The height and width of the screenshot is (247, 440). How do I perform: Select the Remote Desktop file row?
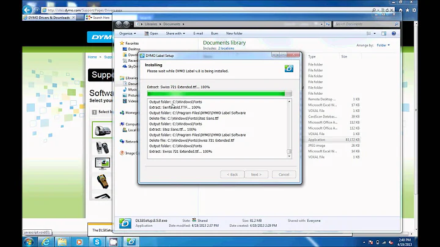pyautogui.click(x=333, y=99)
